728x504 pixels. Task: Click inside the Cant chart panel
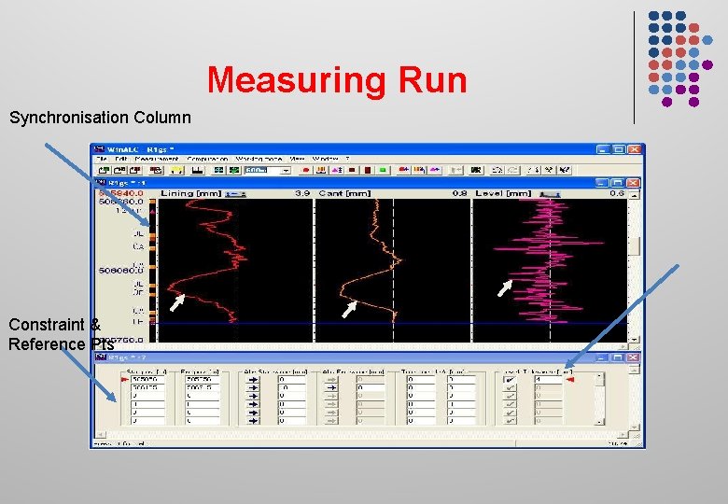tap(393, 271)
